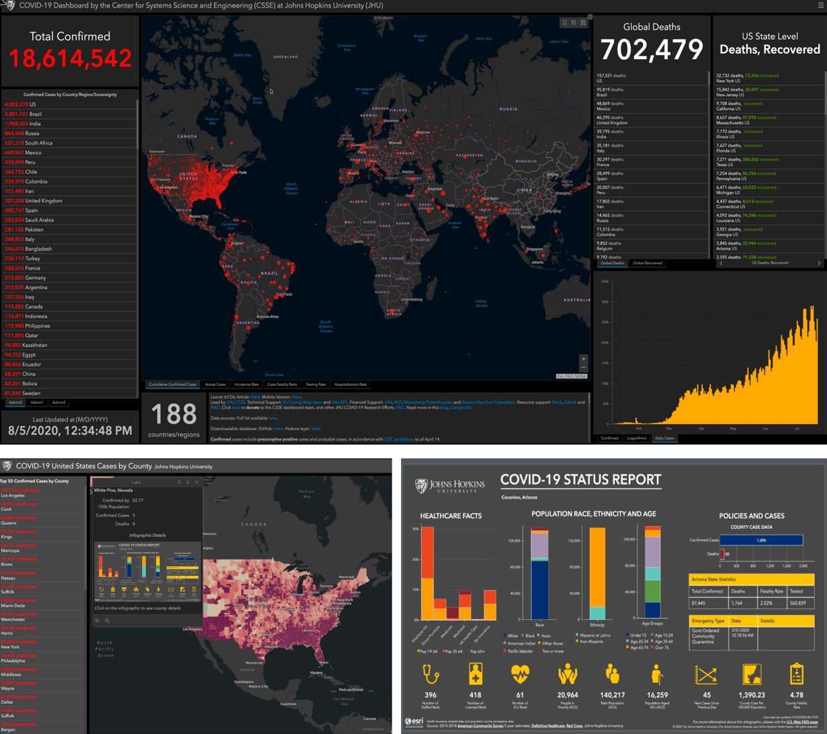Viewport: 827px width, 734px height.
Task: Select New York US in state deaths list
Action: pyautogui.click(x=767, y=78)
